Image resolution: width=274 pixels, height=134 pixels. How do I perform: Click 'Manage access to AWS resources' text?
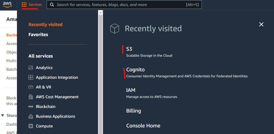pyautogui.click(x=152, y=97)
